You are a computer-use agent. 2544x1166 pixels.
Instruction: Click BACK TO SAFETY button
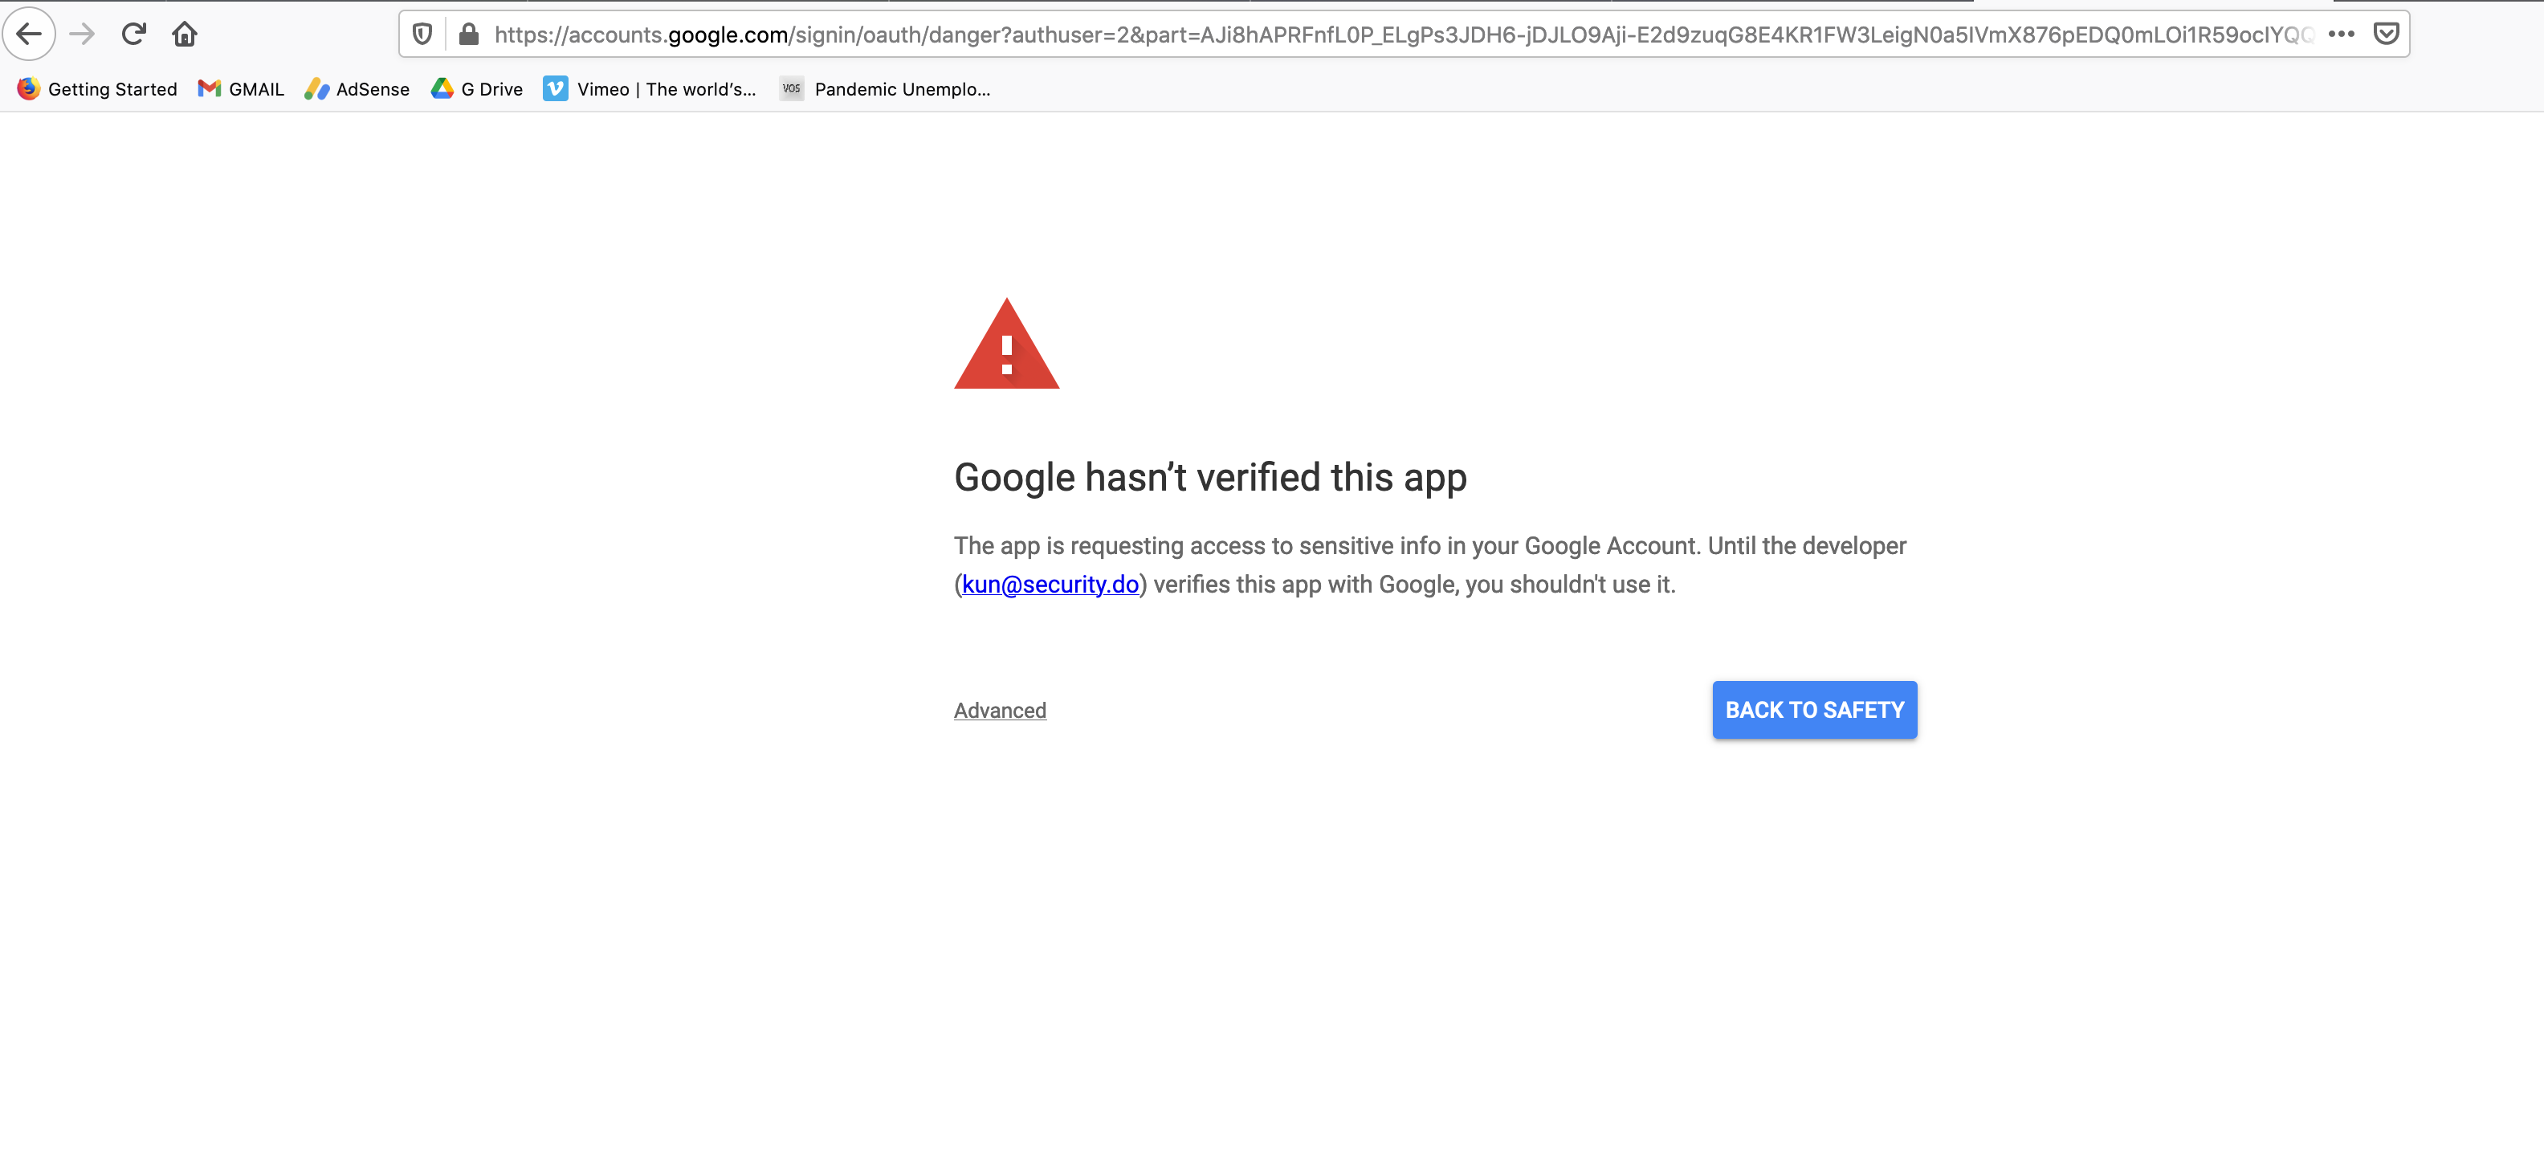click(x=1814, y=710)
